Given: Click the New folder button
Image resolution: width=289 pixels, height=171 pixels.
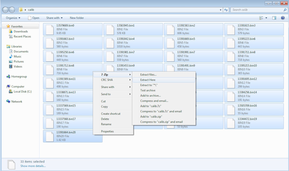Looking at the screenshot, I should 77,18.
